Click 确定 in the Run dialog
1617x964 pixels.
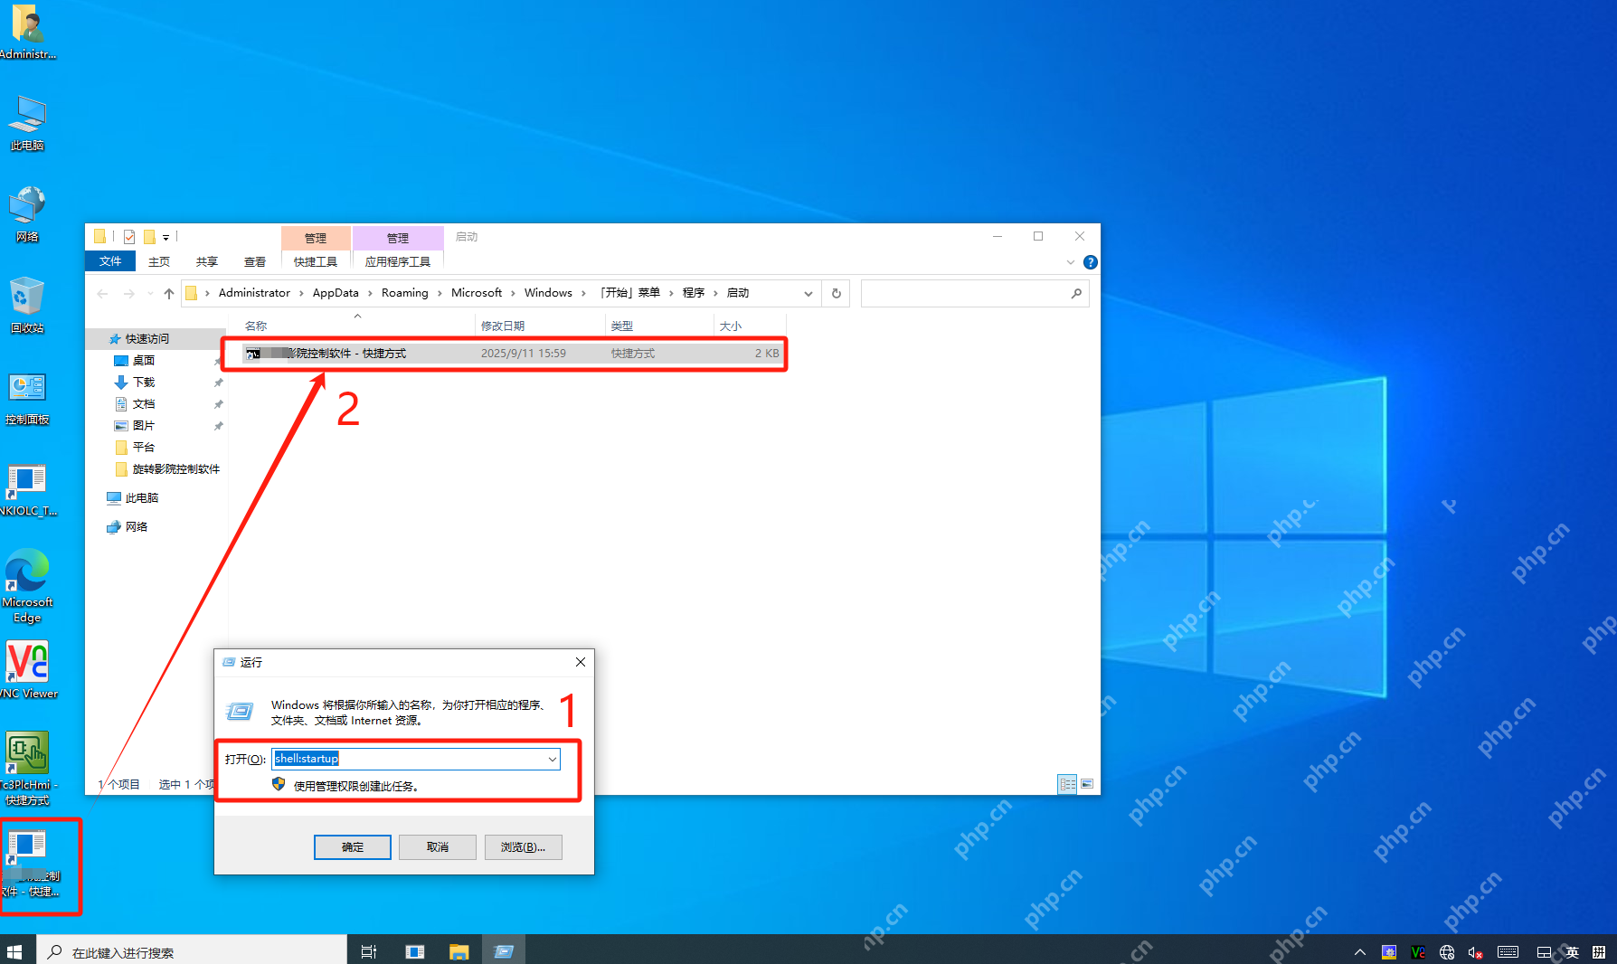tap(353, 847)
